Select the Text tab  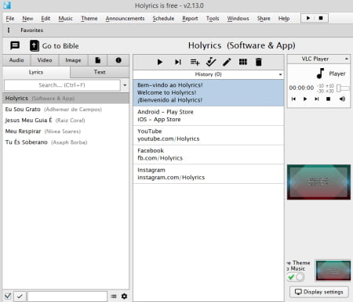(100, 72)
